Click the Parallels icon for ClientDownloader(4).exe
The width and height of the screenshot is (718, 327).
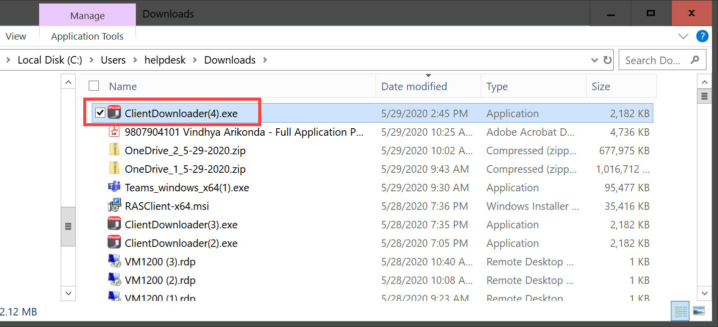point(115,114)
